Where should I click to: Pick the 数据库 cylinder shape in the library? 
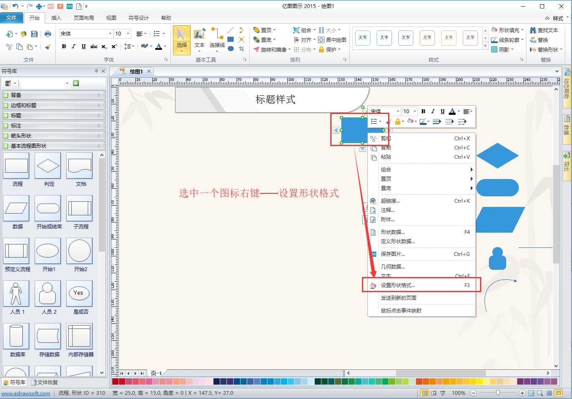[x=16, y=336]
